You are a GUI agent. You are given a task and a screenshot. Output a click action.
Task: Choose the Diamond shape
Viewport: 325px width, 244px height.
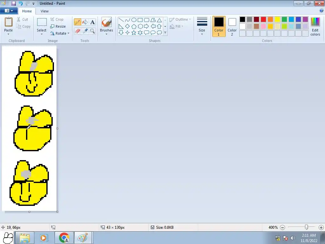pyautogui.click(x=128, y=26)
